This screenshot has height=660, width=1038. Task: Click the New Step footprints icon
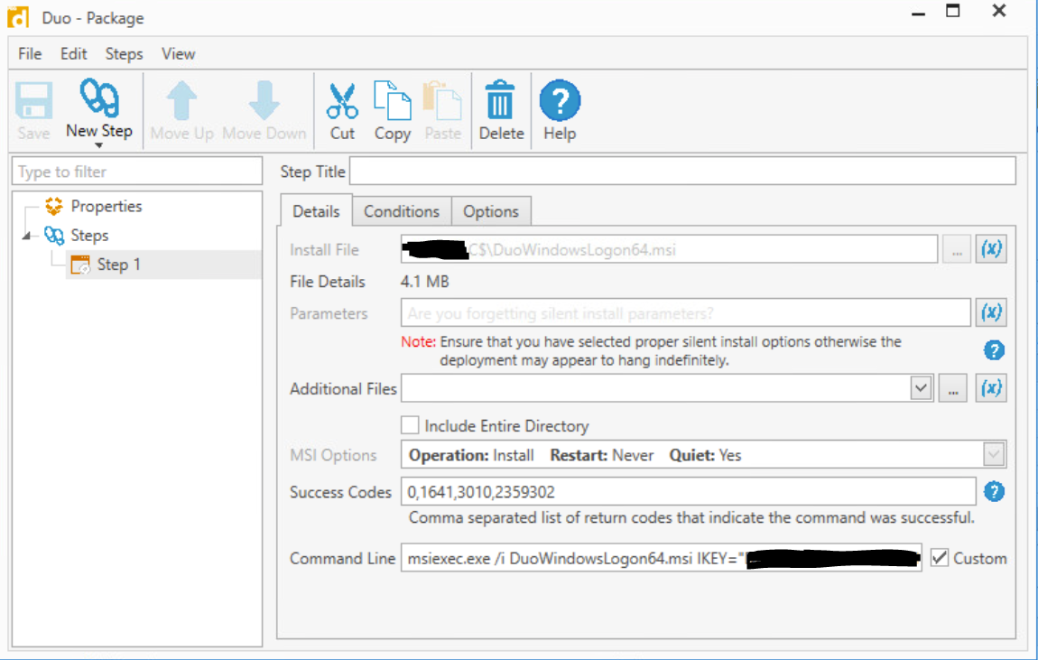pyautogui.click(x=98, y=98)
